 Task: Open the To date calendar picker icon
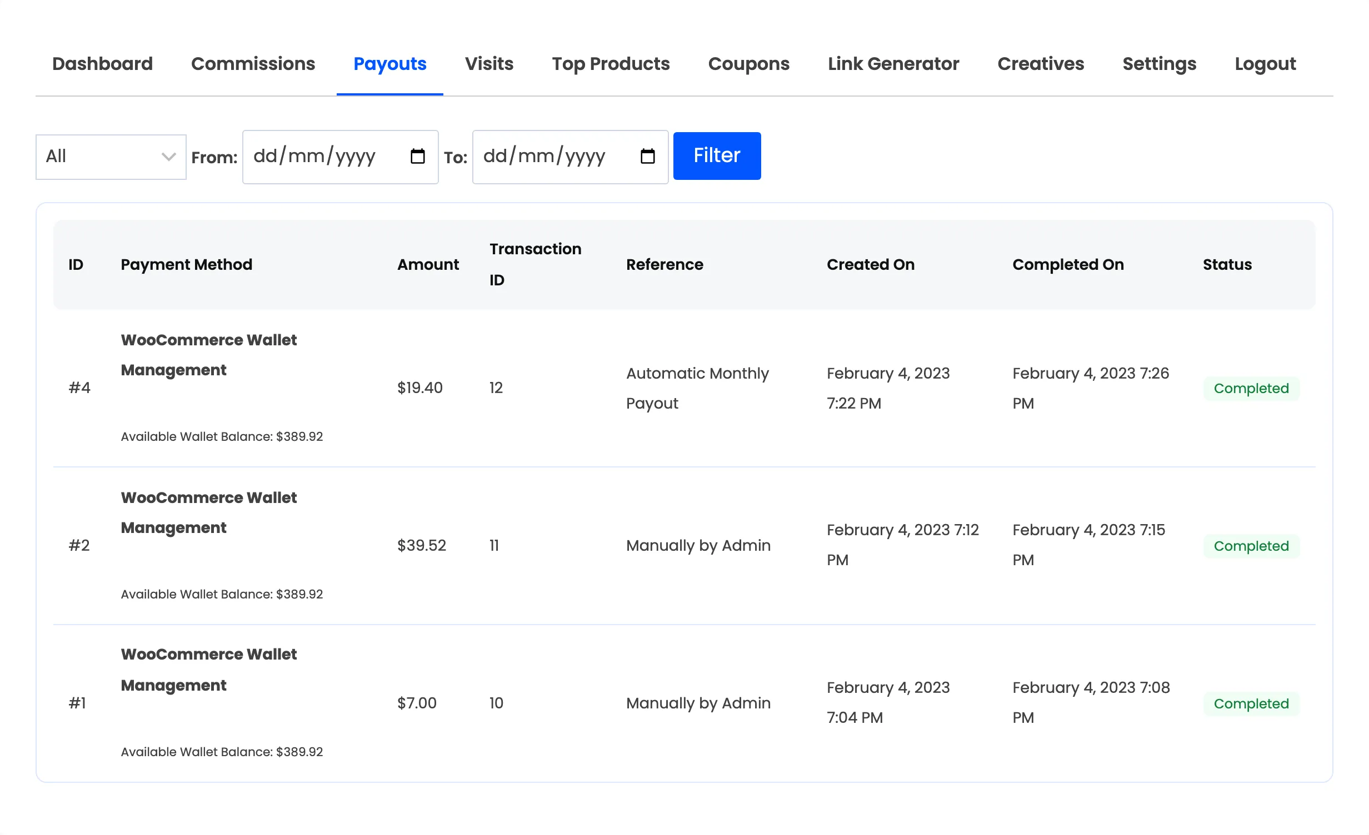coord(647,157)
